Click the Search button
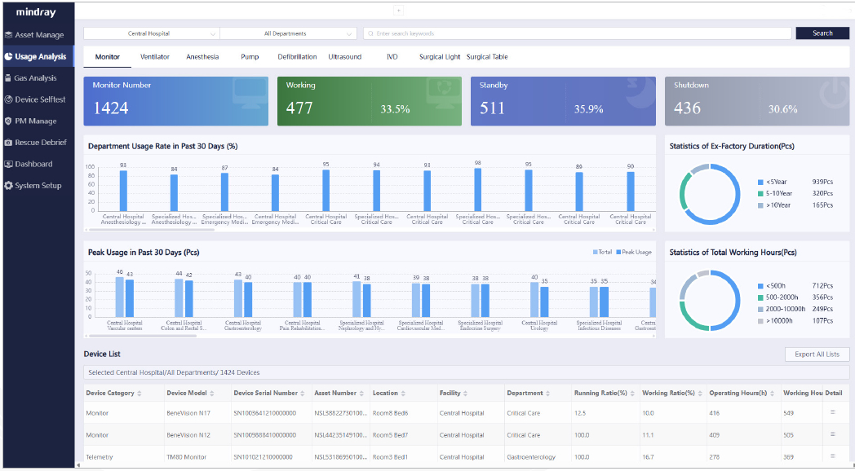 [822, 33]
